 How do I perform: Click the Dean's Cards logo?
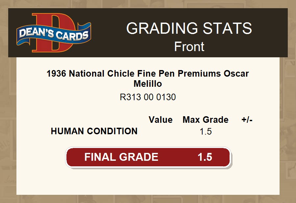[54, 33]
